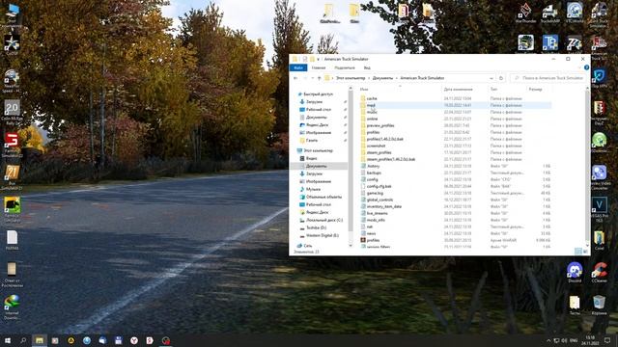Open the preview_profiles folder

click(x=379, y=125)
